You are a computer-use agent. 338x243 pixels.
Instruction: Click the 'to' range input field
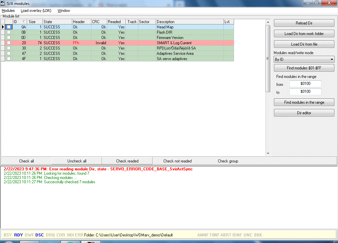pos(305,91)
